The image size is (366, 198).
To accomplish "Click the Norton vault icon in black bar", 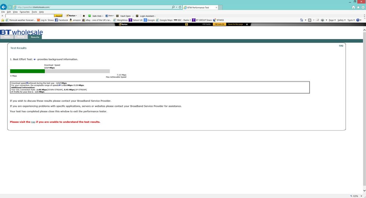I will coord(186,24).
